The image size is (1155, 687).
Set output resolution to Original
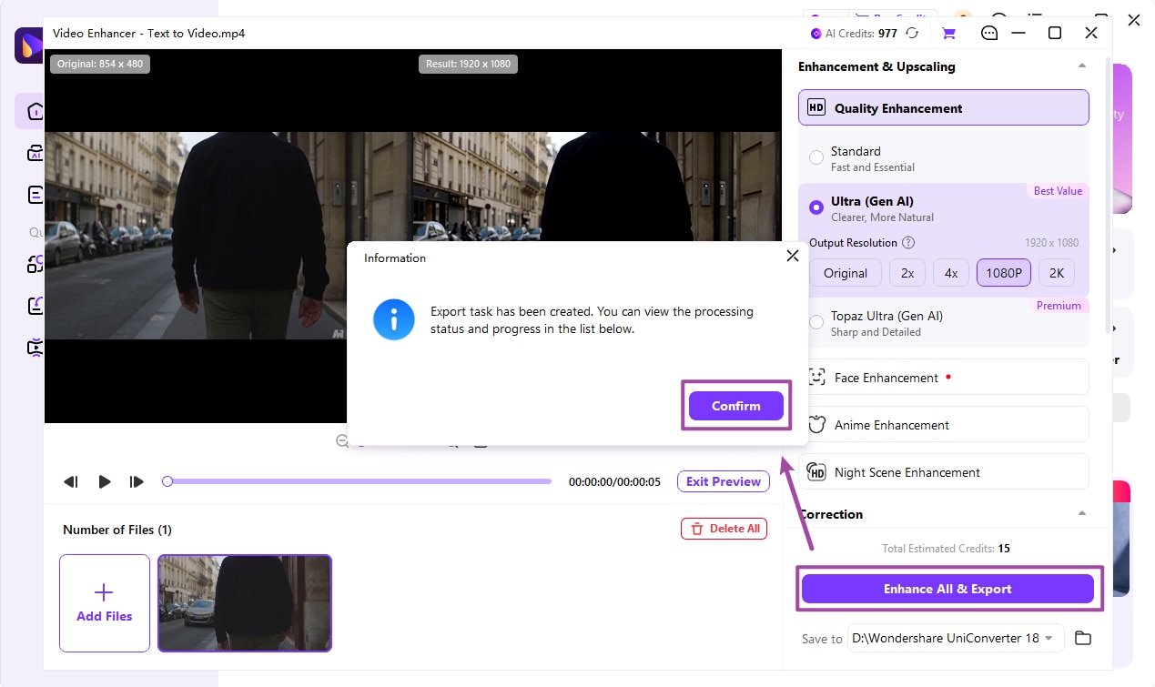[846, 273]
